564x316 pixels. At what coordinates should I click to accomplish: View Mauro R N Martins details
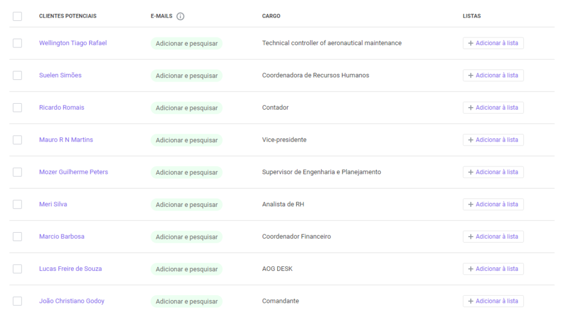pos(66,140)
